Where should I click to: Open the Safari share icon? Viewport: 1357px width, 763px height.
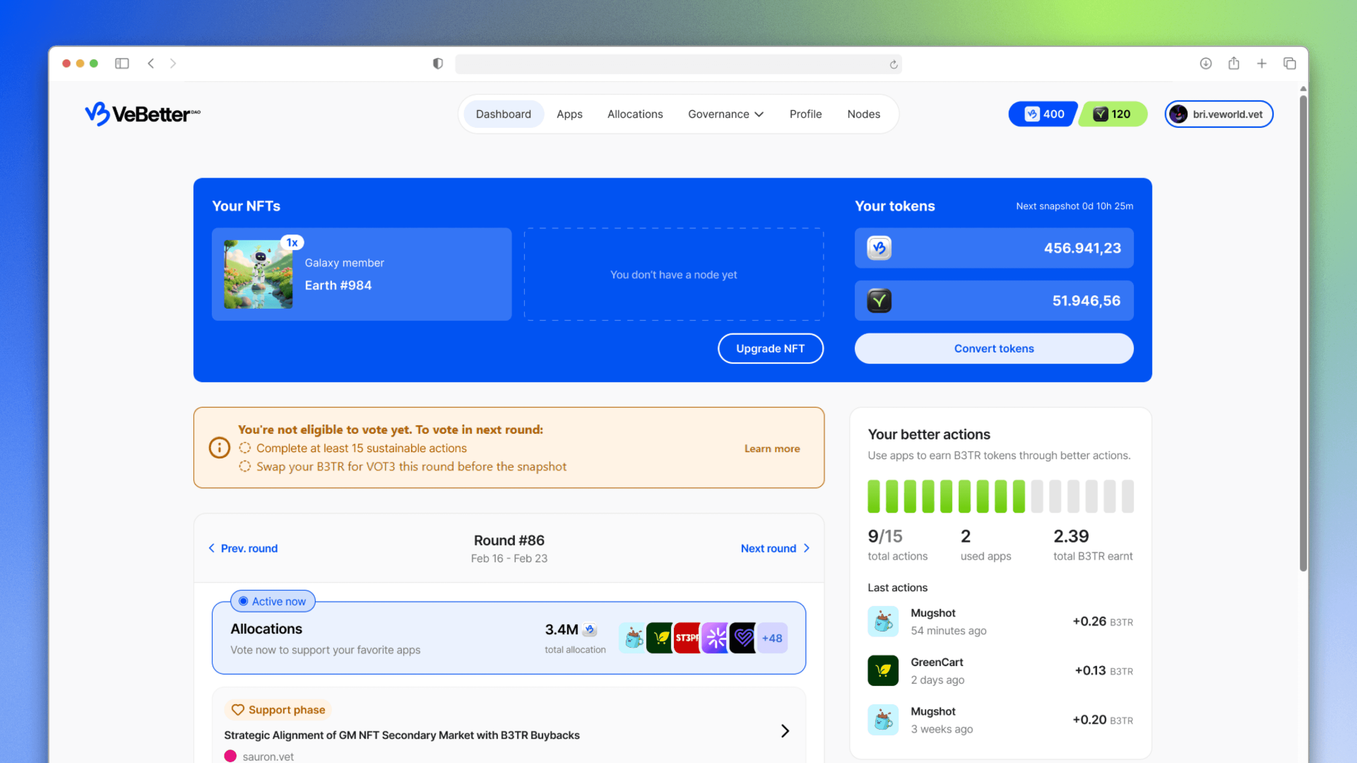click(x=1233, y=63)
